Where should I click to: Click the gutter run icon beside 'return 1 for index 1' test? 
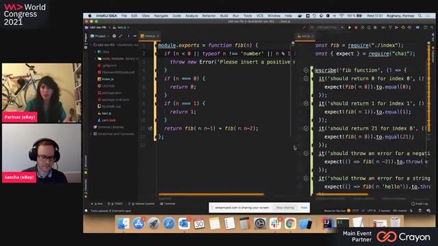pos(306,103)
